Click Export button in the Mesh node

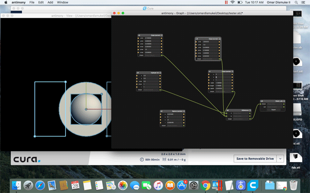pos(273,110)
